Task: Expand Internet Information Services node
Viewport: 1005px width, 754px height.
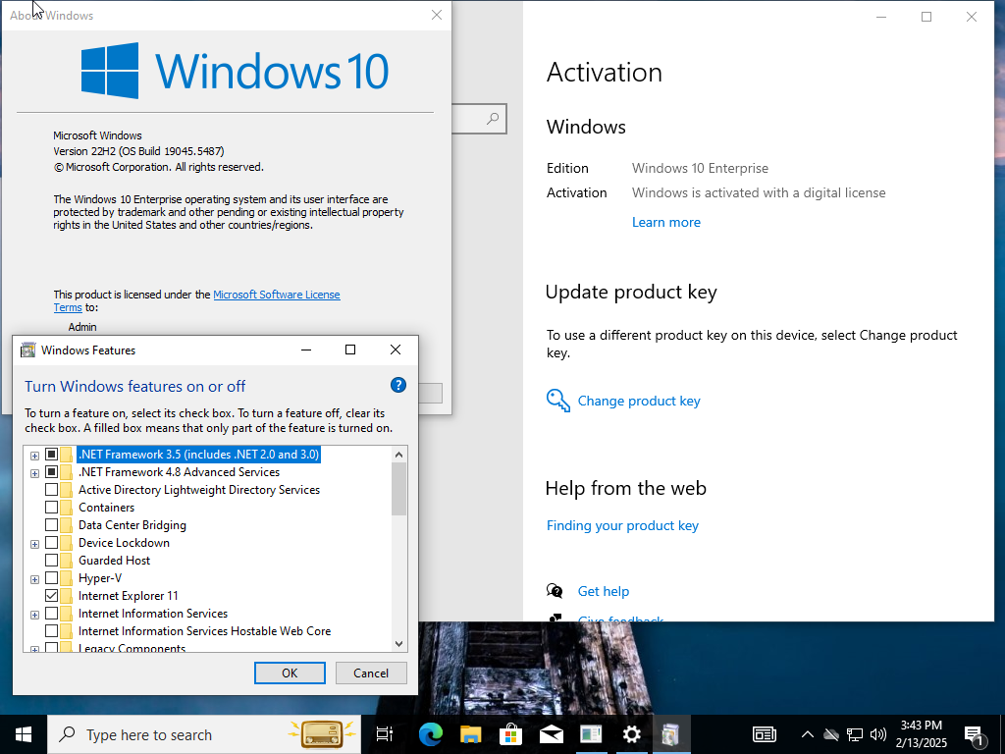Action: tap(34, 615)
